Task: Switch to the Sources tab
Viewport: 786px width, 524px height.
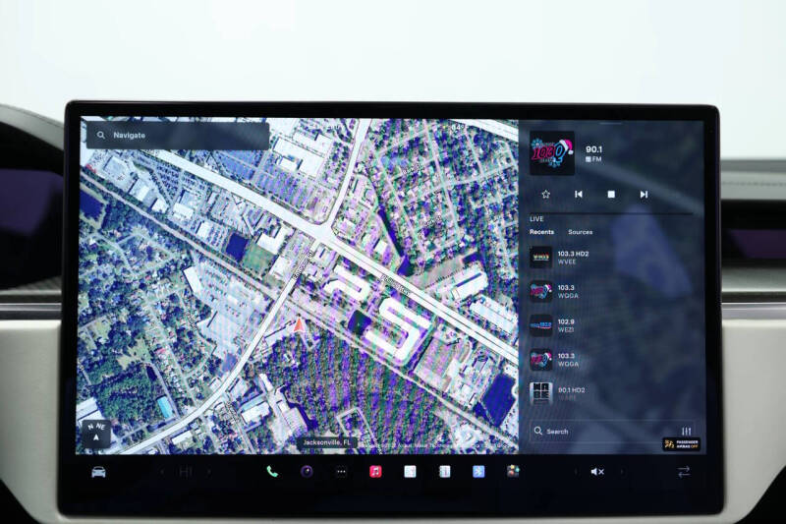Action: point(581,232)
